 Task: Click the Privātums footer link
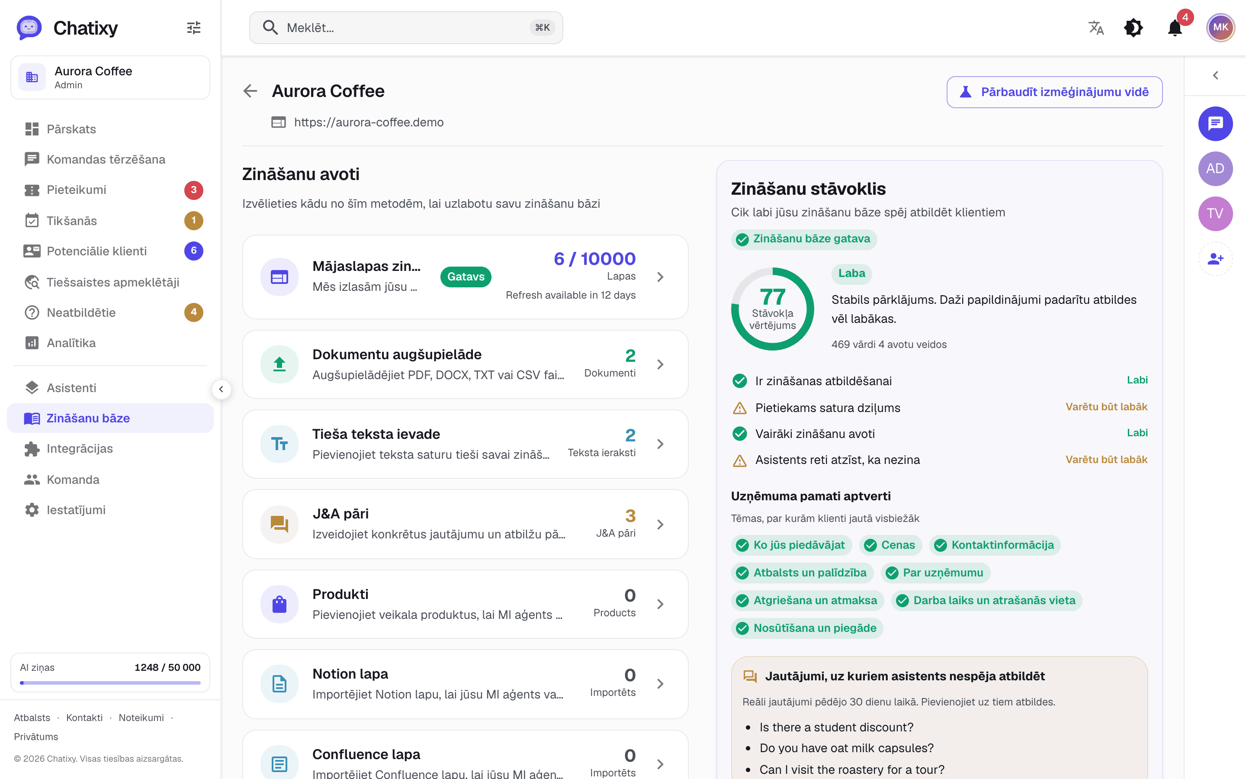pos(36,737)
